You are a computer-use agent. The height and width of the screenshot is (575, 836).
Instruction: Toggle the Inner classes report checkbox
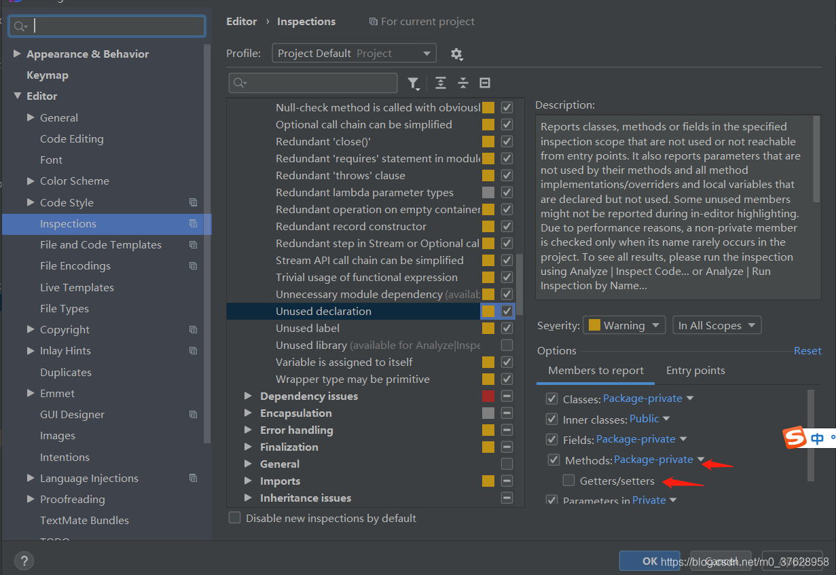551,420
